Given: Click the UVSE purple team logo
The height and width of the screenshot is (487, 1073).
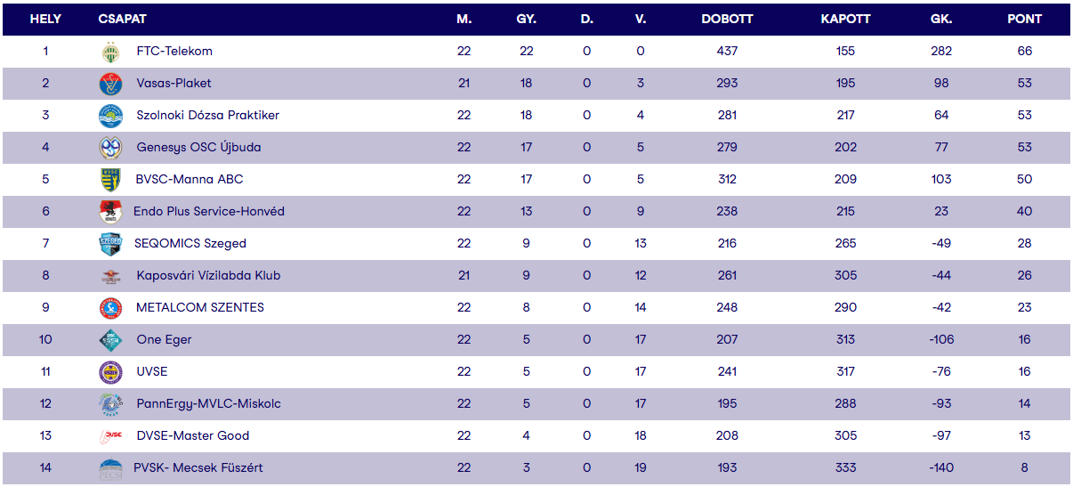Looking at the screenshot, I should [110, 372].
